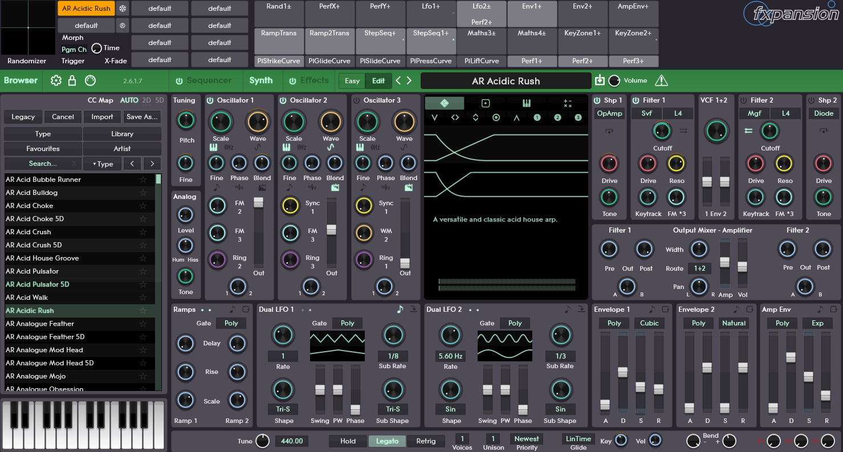
Task: Select the Favourites browser category
Action: coord(43,149)
